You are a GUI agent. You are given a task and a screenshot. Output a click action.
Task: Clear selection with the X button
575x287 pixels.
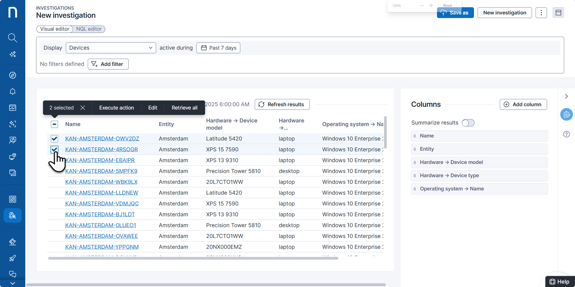(83, 108)
